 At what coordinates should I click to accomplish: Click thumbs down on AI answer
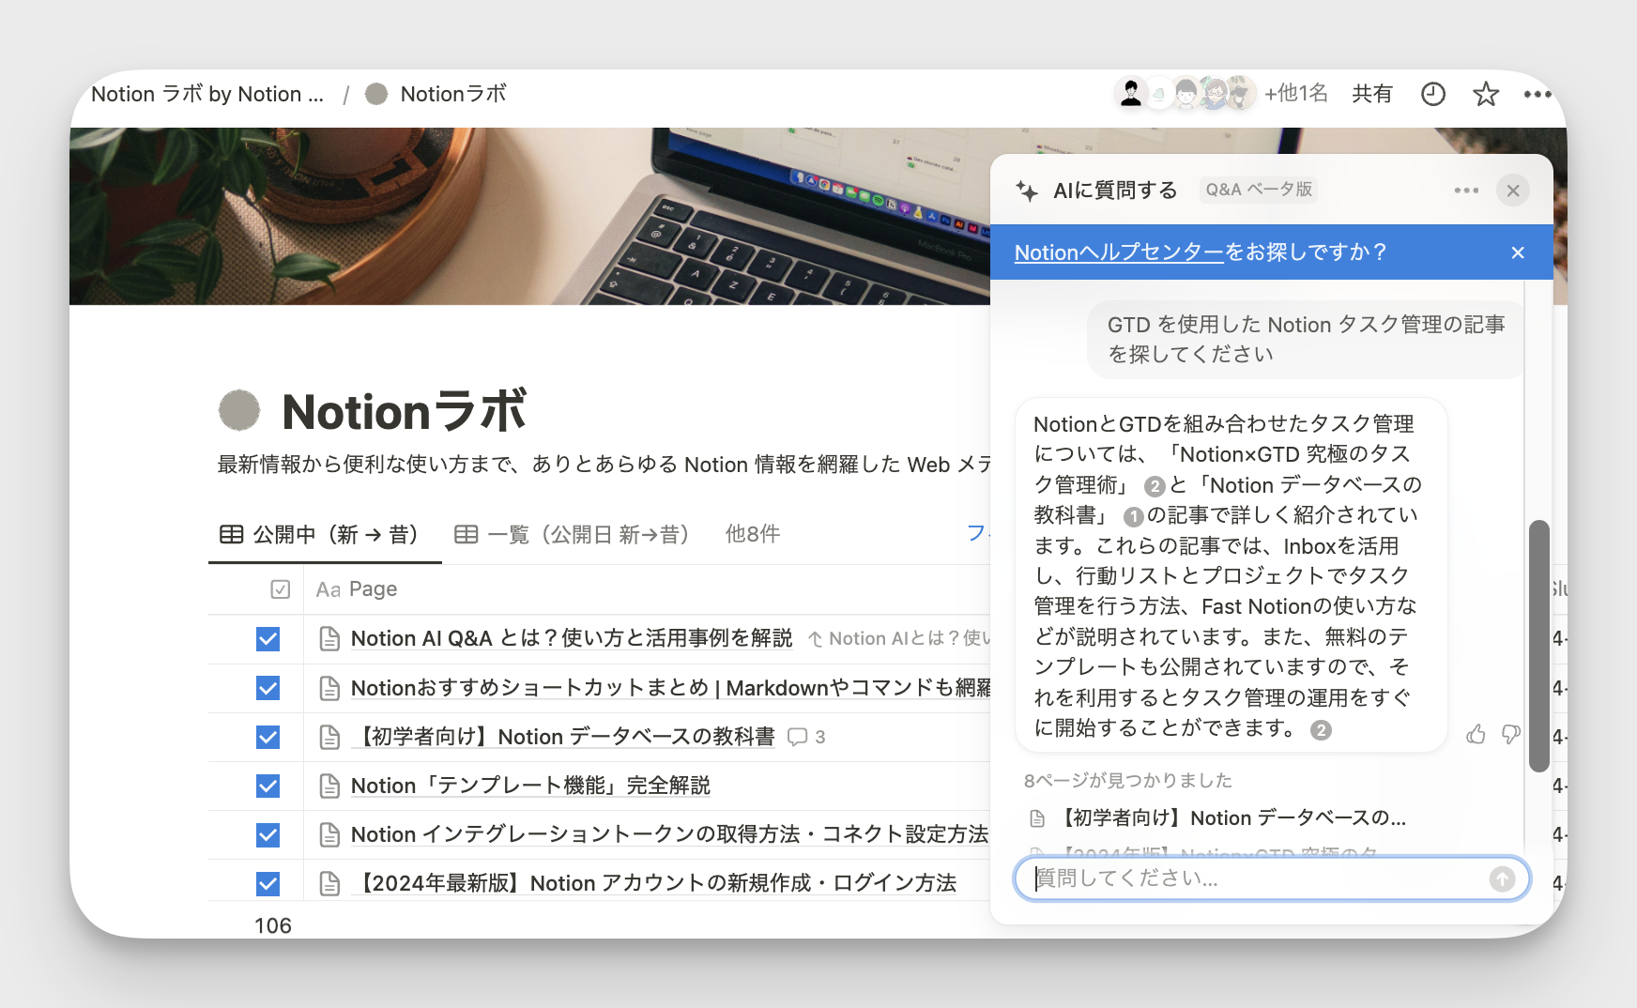(1510, 734)
